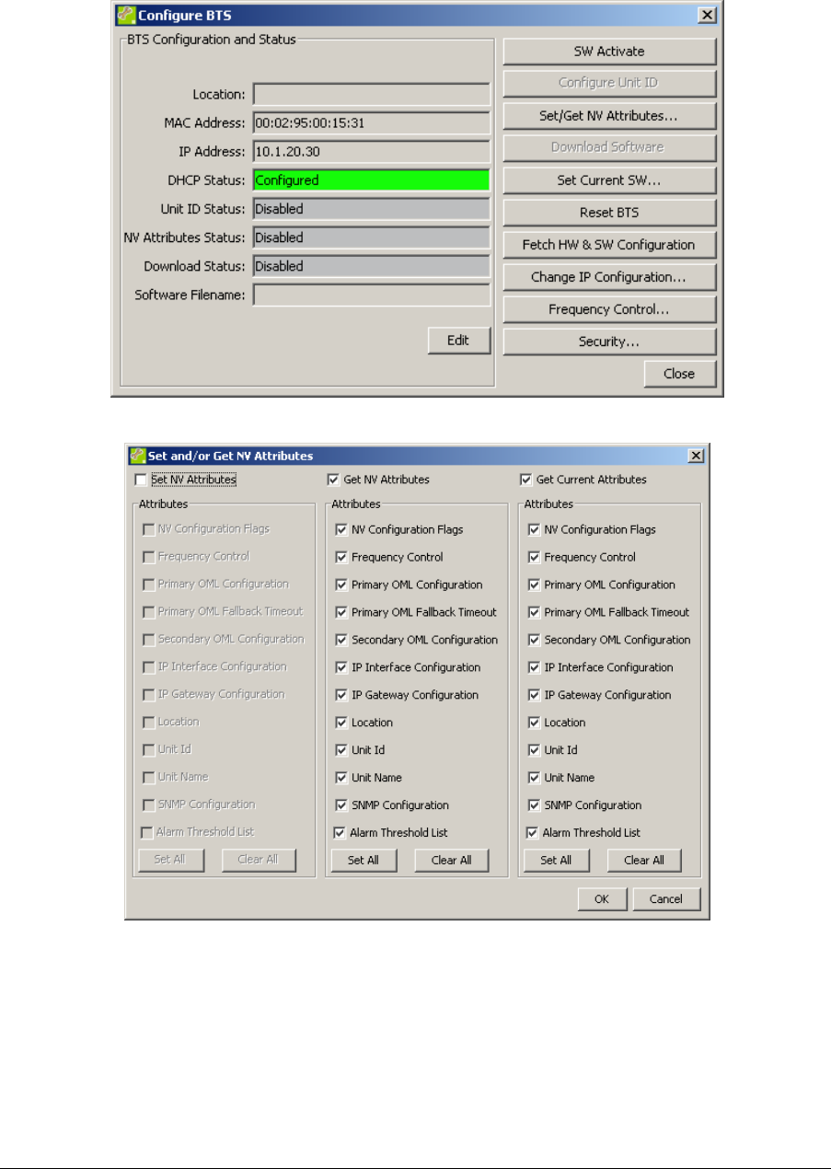Uncheck Unit Name under Get NV Attributes
This screenshot has width=831, height=1169.
[x=341, y=779]
